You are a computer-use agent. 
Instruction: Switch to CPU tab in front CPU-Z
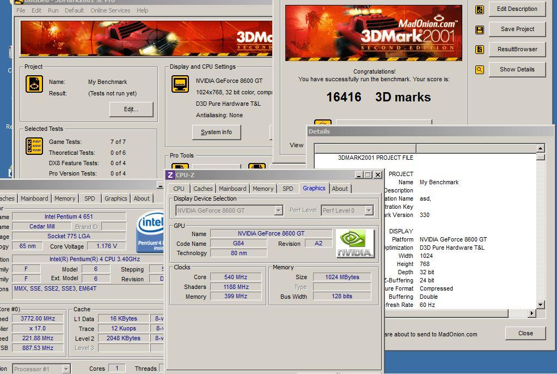(x=179, y=189)
